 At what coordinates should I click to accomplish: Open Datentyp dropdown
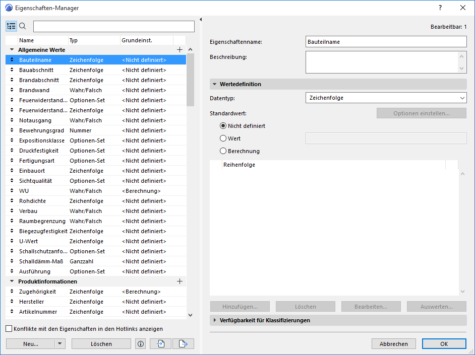[386, 98]
